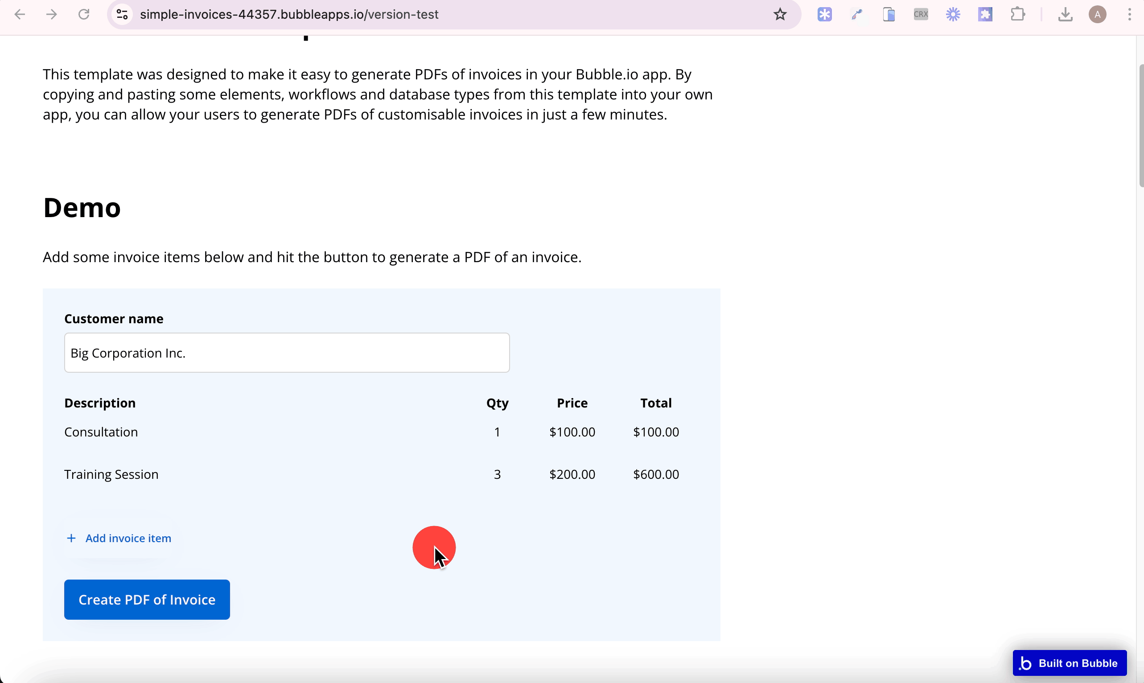Bookmark page with the star icon
Screen dimensions: 1144x683
pos(780,15)
